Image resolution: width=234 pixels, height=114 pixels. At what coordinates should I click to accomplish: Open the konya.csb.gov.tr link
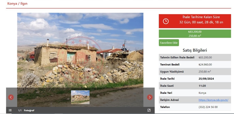click(x=213, y=100)
